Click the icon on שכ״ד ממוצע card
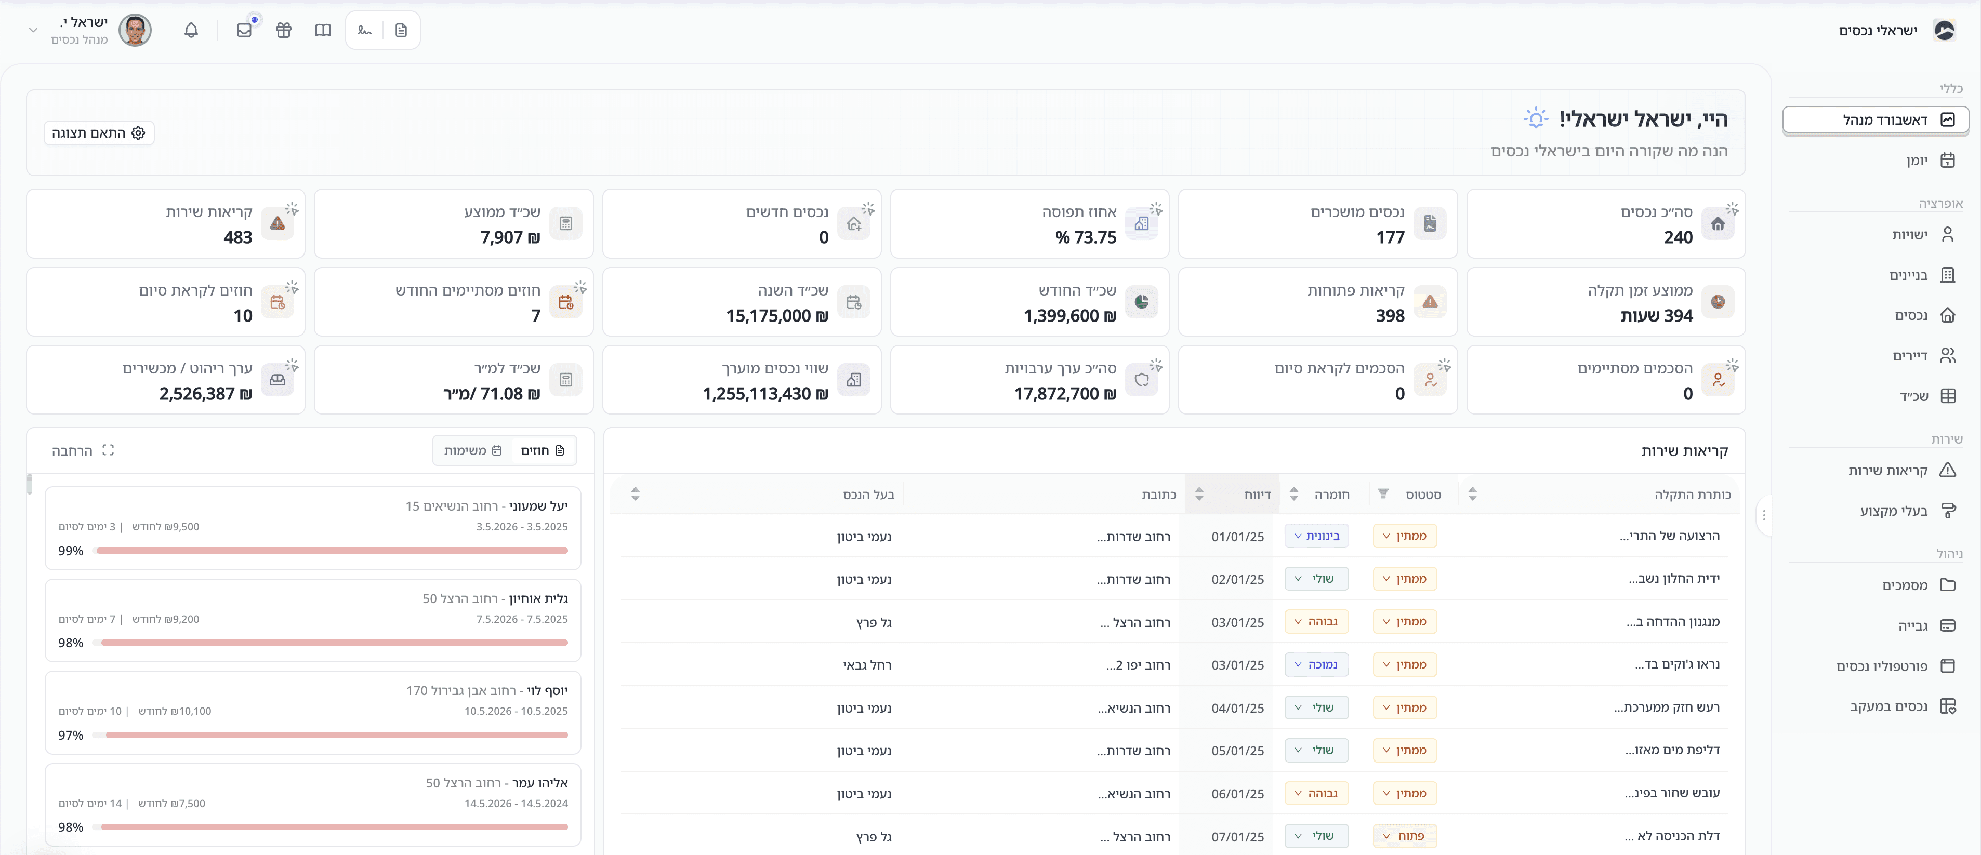This screenshot has width=1981, height=855. pos(566,224)
